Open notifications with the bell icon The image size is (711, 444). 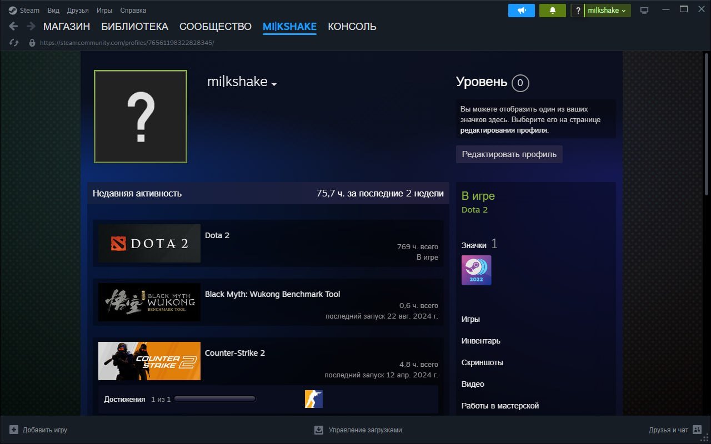click(x=553, y=11)
